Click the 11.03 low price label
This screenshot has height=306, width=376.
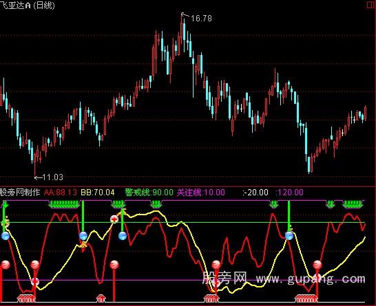point(53,177)
